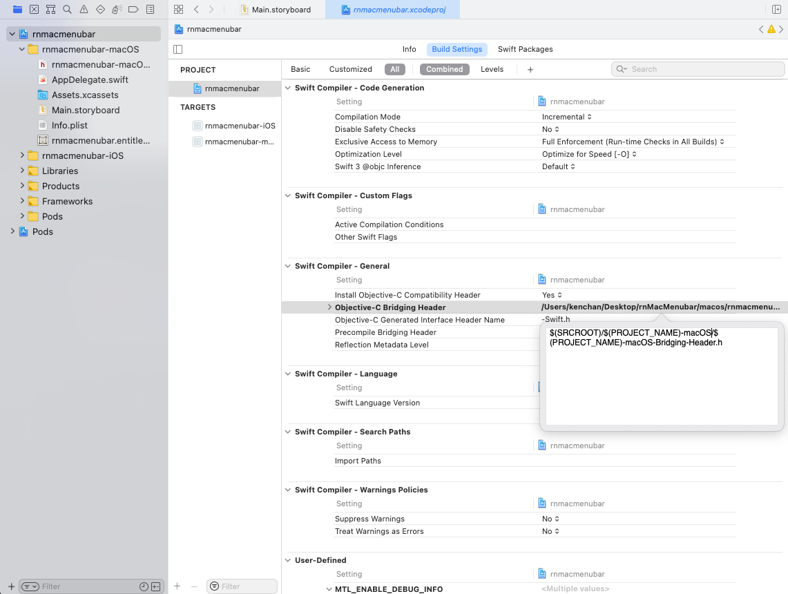The height and width of the screenshot is (594, 788).
Task: Change the Compilation Mode value
Action: tap(567, 117)
